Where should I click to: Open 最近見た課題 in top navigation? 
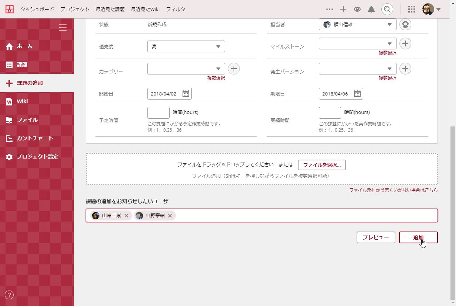pos(110,9)
